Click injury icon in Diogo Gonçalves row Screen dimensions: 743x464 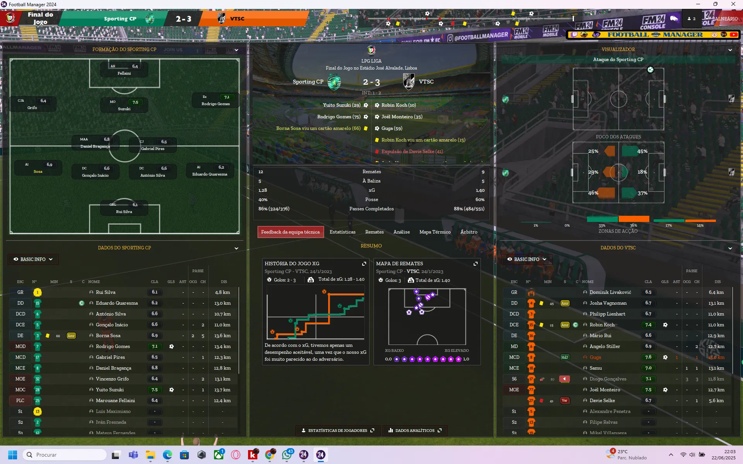coord(565,379)
